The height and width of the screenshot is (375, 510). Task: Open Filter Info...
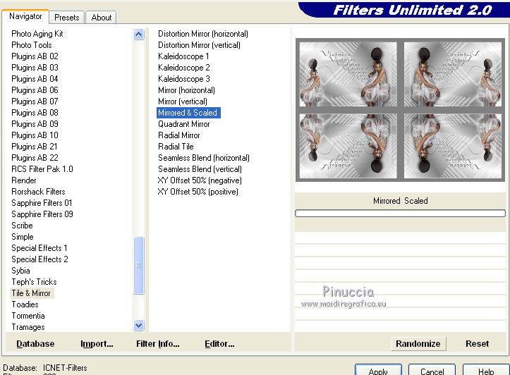(x=158, y=344)
